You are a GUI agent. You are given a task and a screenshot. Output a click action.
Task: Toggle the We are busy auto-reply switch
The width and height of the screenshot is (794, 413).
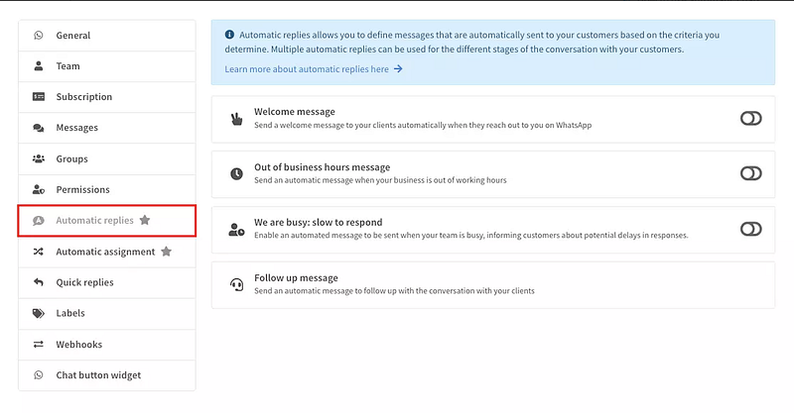point(750,229)
